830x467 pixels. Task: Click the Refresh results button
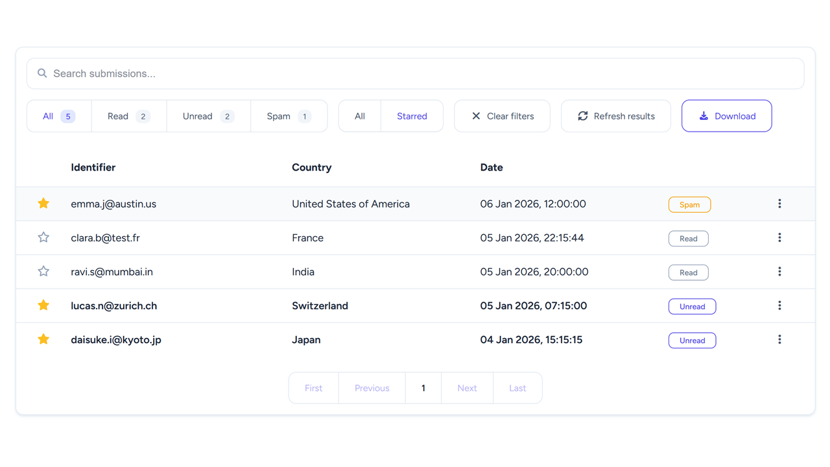pos(615,116)
